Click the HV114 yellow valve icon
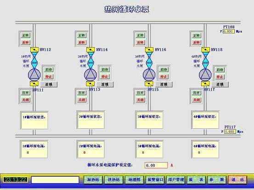Screen dimensions: 254x190 90,49
